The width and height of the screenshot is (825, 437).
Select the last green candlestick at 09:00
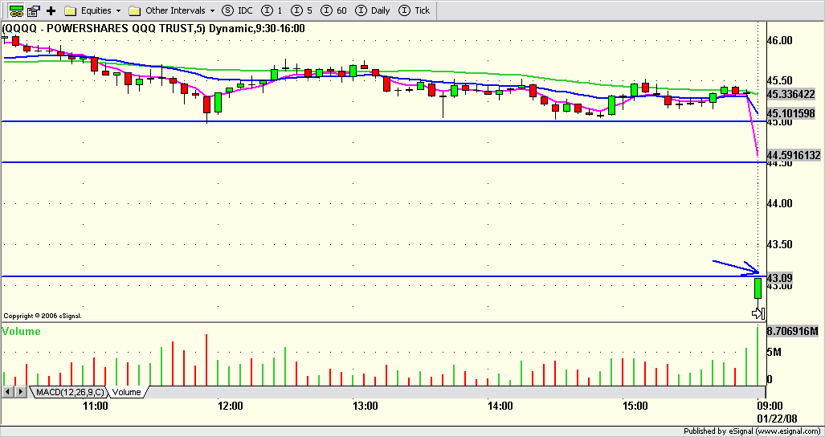pyautogui.click(x=758, y=288)
